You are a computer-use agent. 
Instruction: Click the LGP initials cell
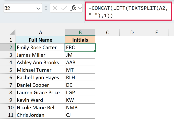tap(80, 92)
